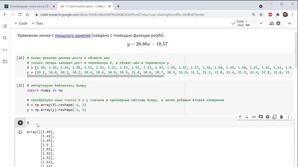
Task: Switch to the 11.Optimization.ipynb Colab tab
Action: tap(86, 6)
